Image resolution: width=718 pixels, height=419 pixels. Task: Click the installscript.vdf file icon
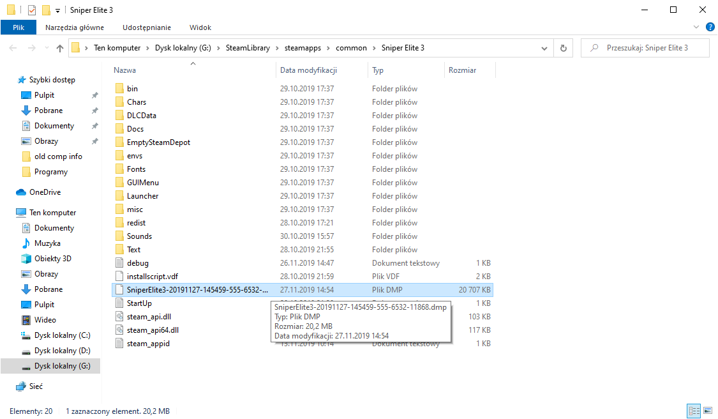(x=119, y=276)
